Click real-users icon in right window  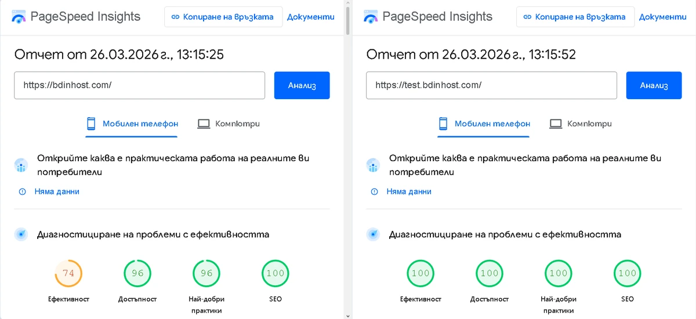click(374, 166)
